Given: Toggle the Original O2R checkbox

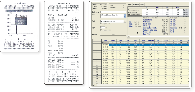Looking at the screenshot, I should 101,30.
